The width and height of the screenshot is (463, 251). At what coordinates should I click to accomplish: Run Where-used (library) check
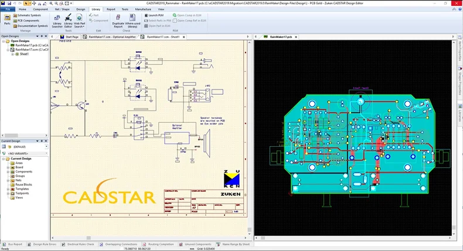[132, 21]
